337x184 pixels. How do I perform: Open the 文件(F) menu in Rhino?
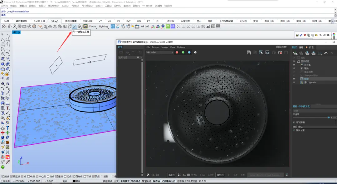coord(4,6)
